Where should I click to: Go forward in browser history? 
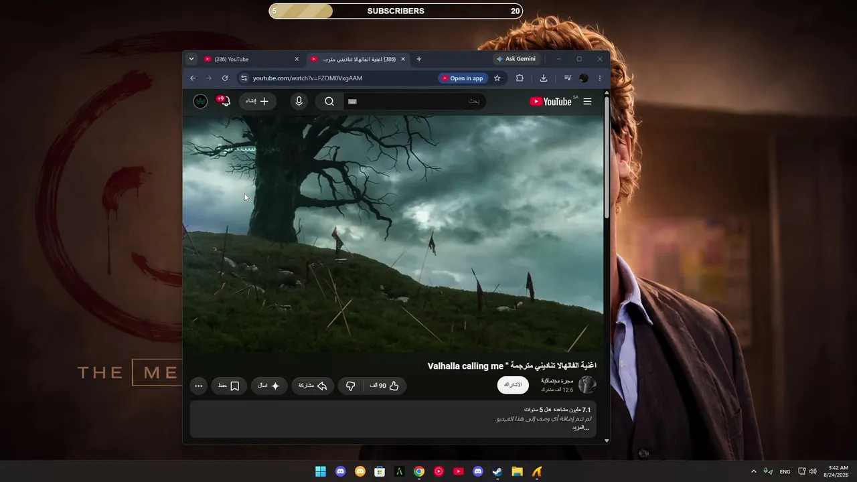pos(209,78)
